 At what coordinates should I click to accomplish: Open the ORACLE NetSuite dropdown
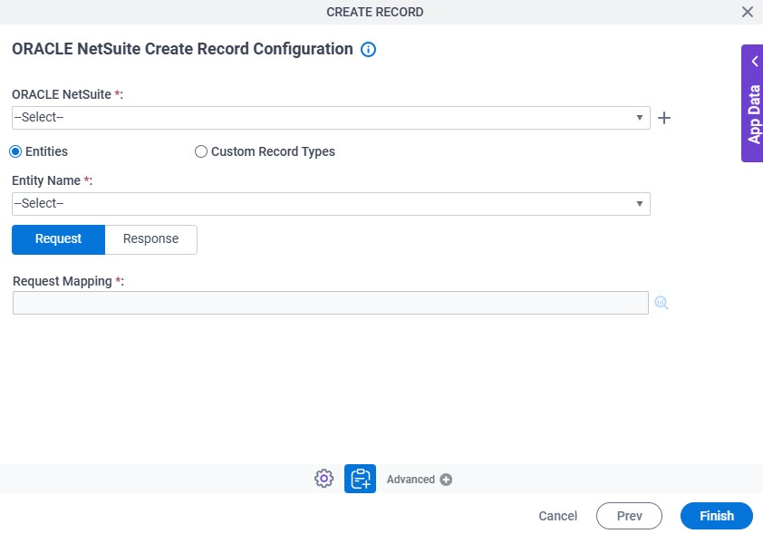(x=331, y=118)
